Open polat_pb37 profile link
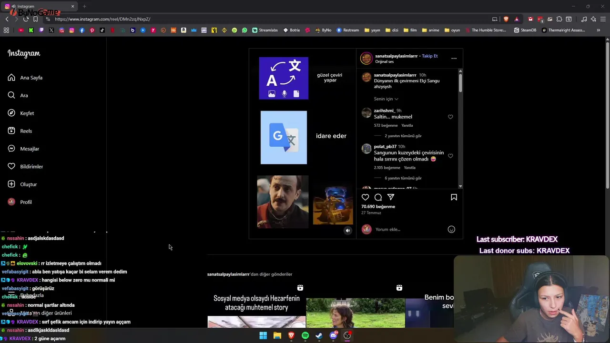The image size is (610, 343). [x=385, y=146]
